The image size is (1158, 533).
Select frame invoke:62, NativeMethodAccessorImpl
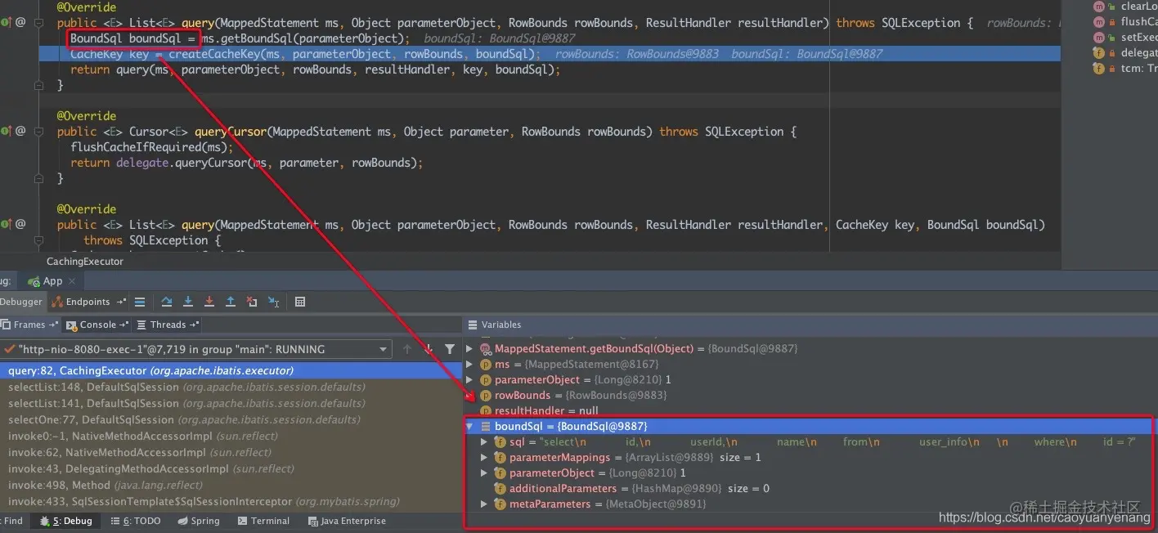pos(231,452)
